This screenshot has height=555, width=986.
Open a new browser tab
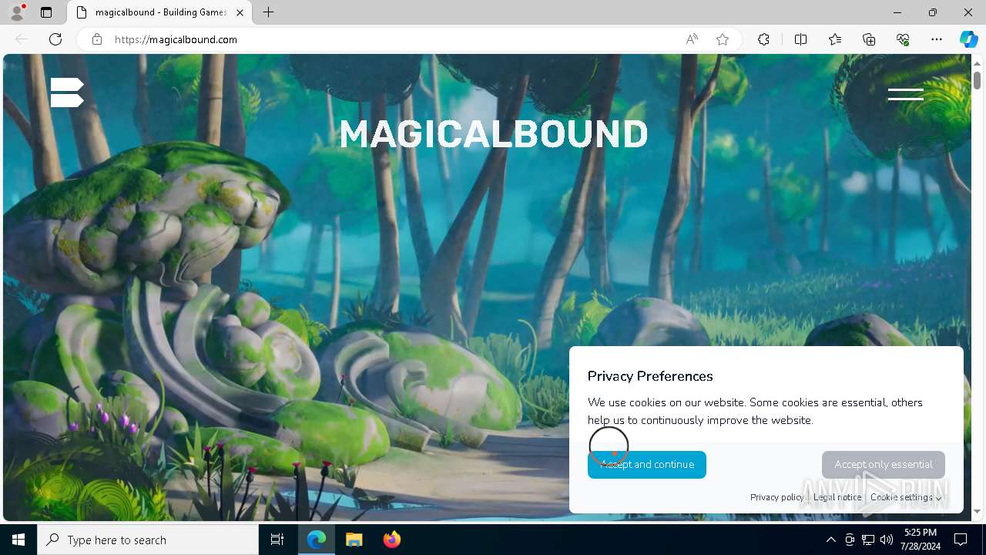[268, 12]
